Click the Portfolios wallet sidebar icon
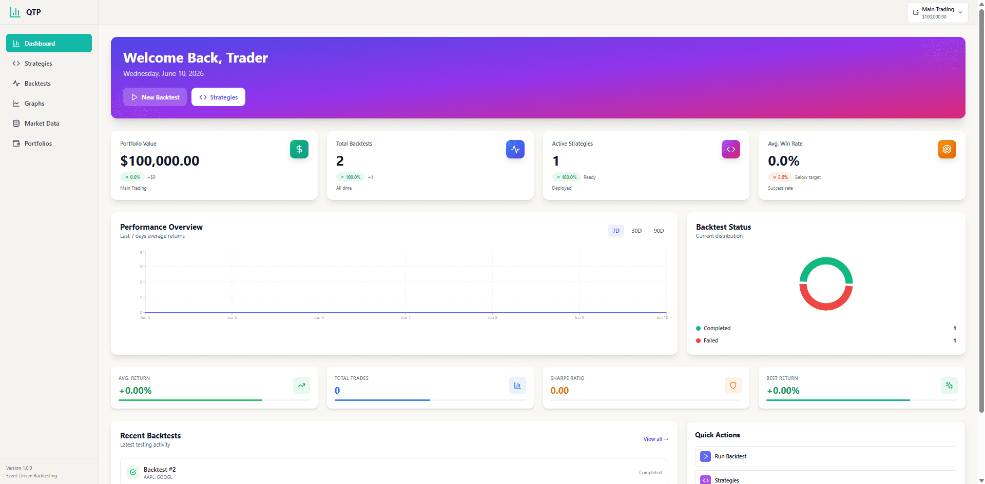 point(16,143)
